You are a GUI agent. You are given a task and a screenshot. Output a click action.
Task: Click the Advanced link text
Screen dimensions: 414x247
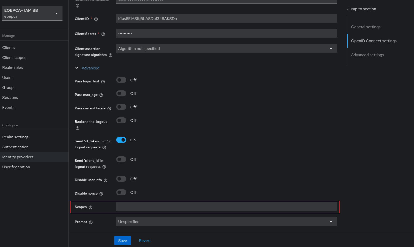(90, 68)
